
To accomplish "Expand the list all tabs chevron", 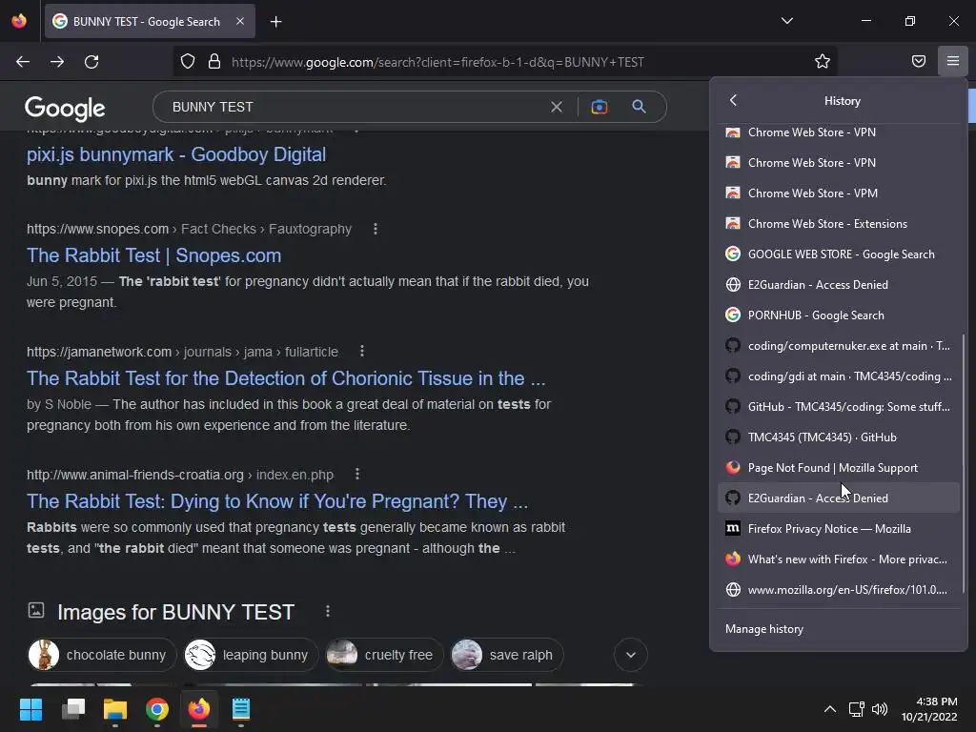I will [x=786, y=21].
